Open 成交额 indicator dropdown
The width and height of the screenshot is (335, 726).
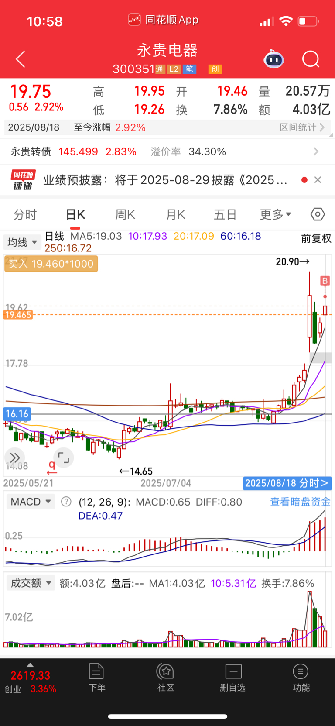coord(31,583)
